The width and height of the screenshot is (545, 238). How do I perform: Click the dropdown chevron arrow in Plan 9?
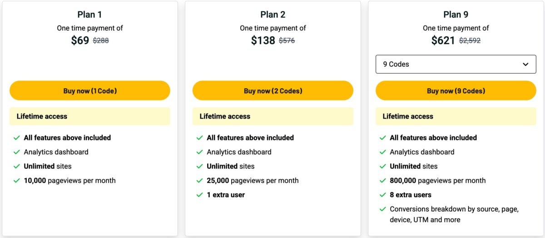point(525,64)
